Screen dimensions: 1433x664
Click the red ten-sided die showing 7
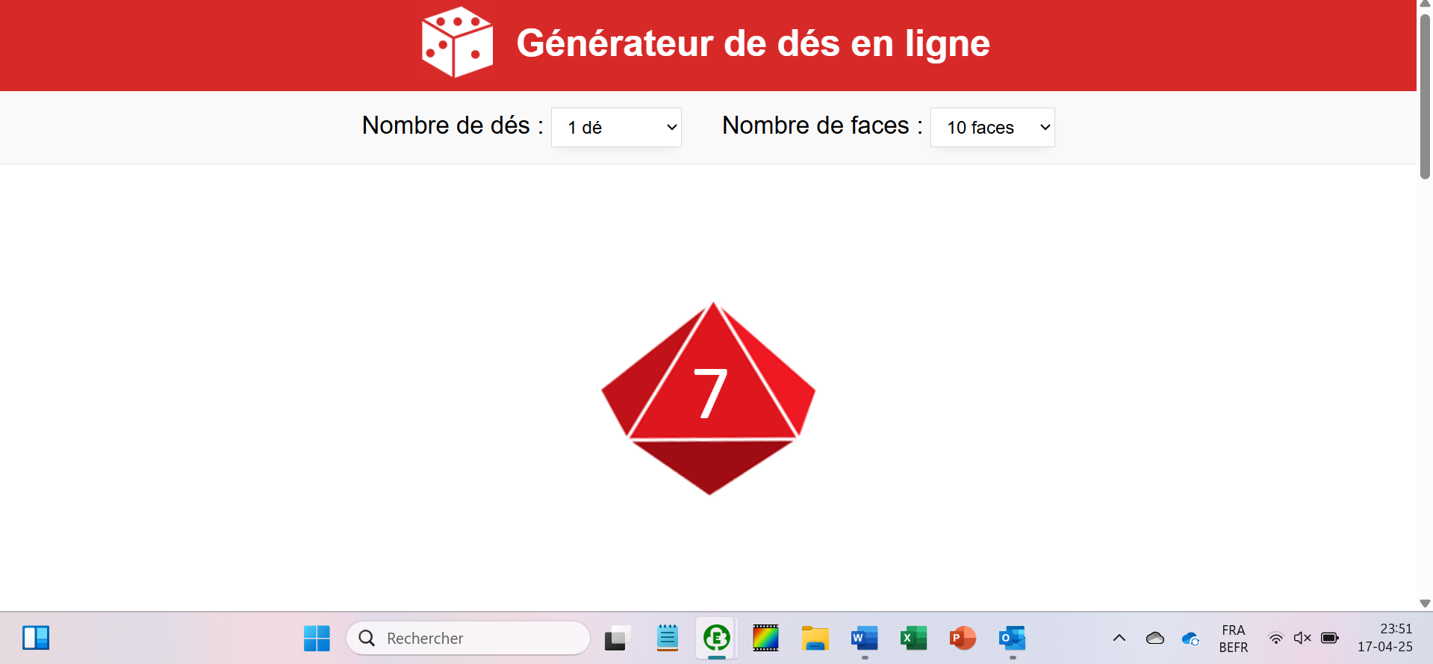[x=709, y=398]
